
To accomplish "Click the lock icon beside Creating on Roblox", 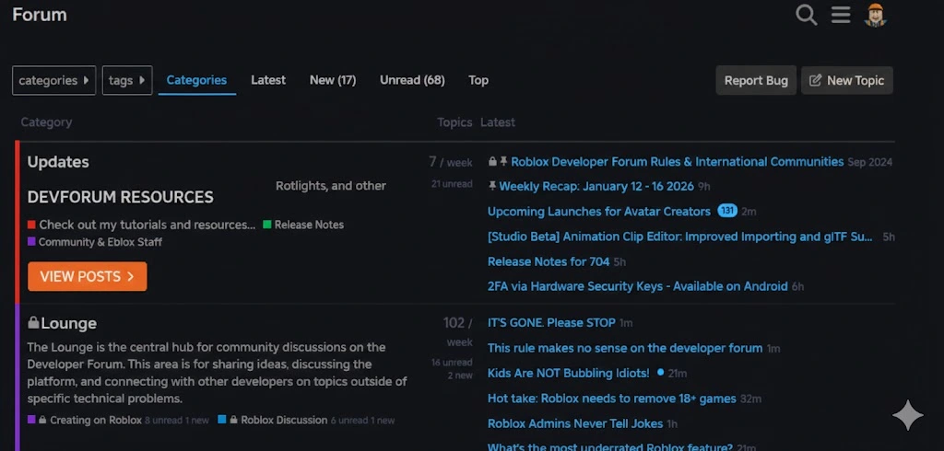I will (42, 421).
